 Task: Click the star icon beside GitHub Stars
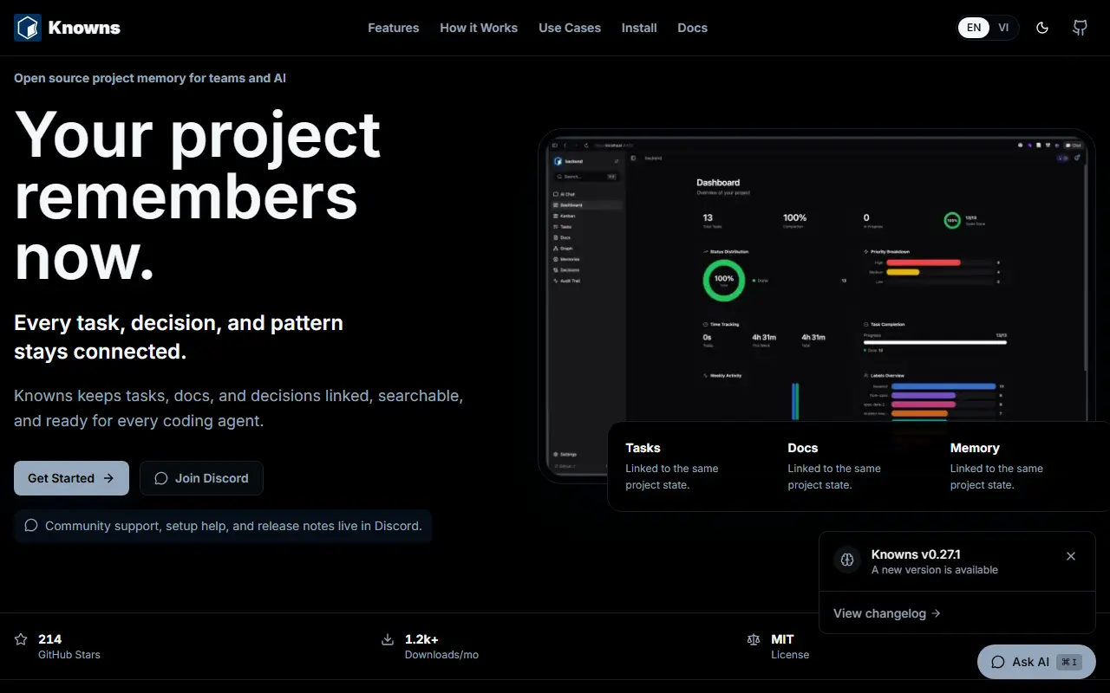[x=21, y=639]
